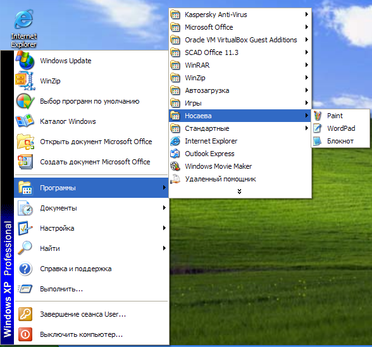This screenshot has width=372, height=347.
Task: Click the Открыть документ Microsoft Office icon
Action: 25,142
